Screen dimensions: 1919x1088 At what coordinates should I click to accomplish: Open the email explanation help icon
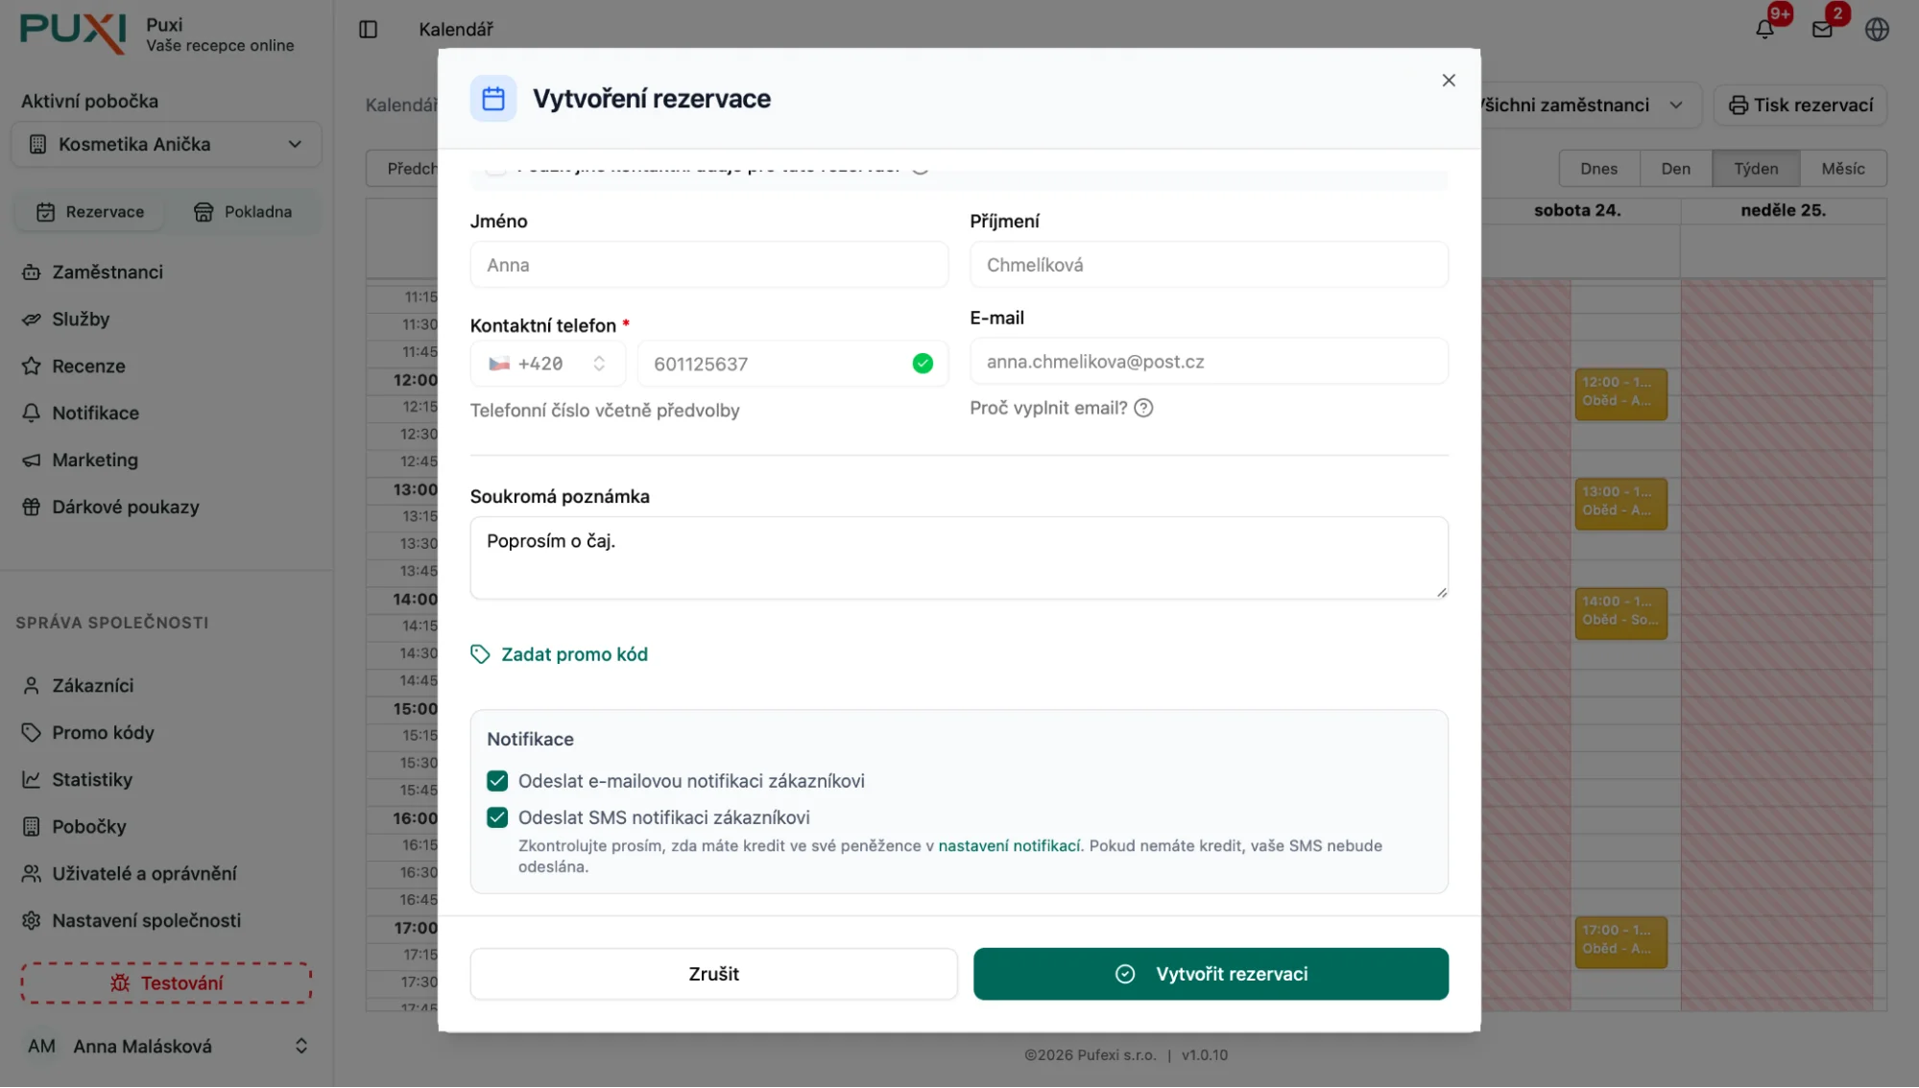(1143, 408)
